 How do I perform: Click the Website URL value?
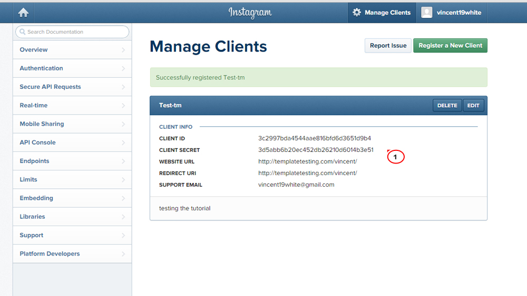point(308,161)
